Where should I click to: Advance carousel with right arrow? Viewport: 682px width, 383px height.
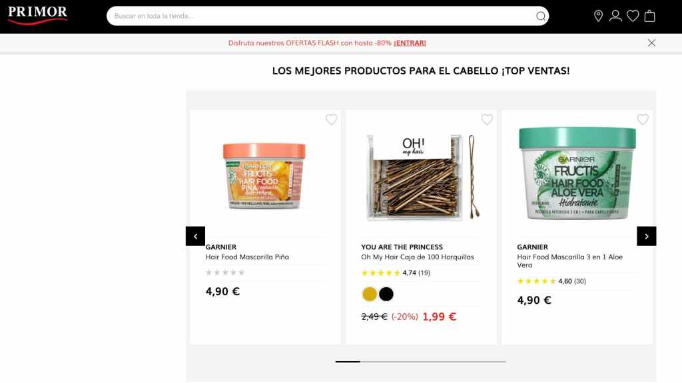pyautogui.click(x=646, y=236)
